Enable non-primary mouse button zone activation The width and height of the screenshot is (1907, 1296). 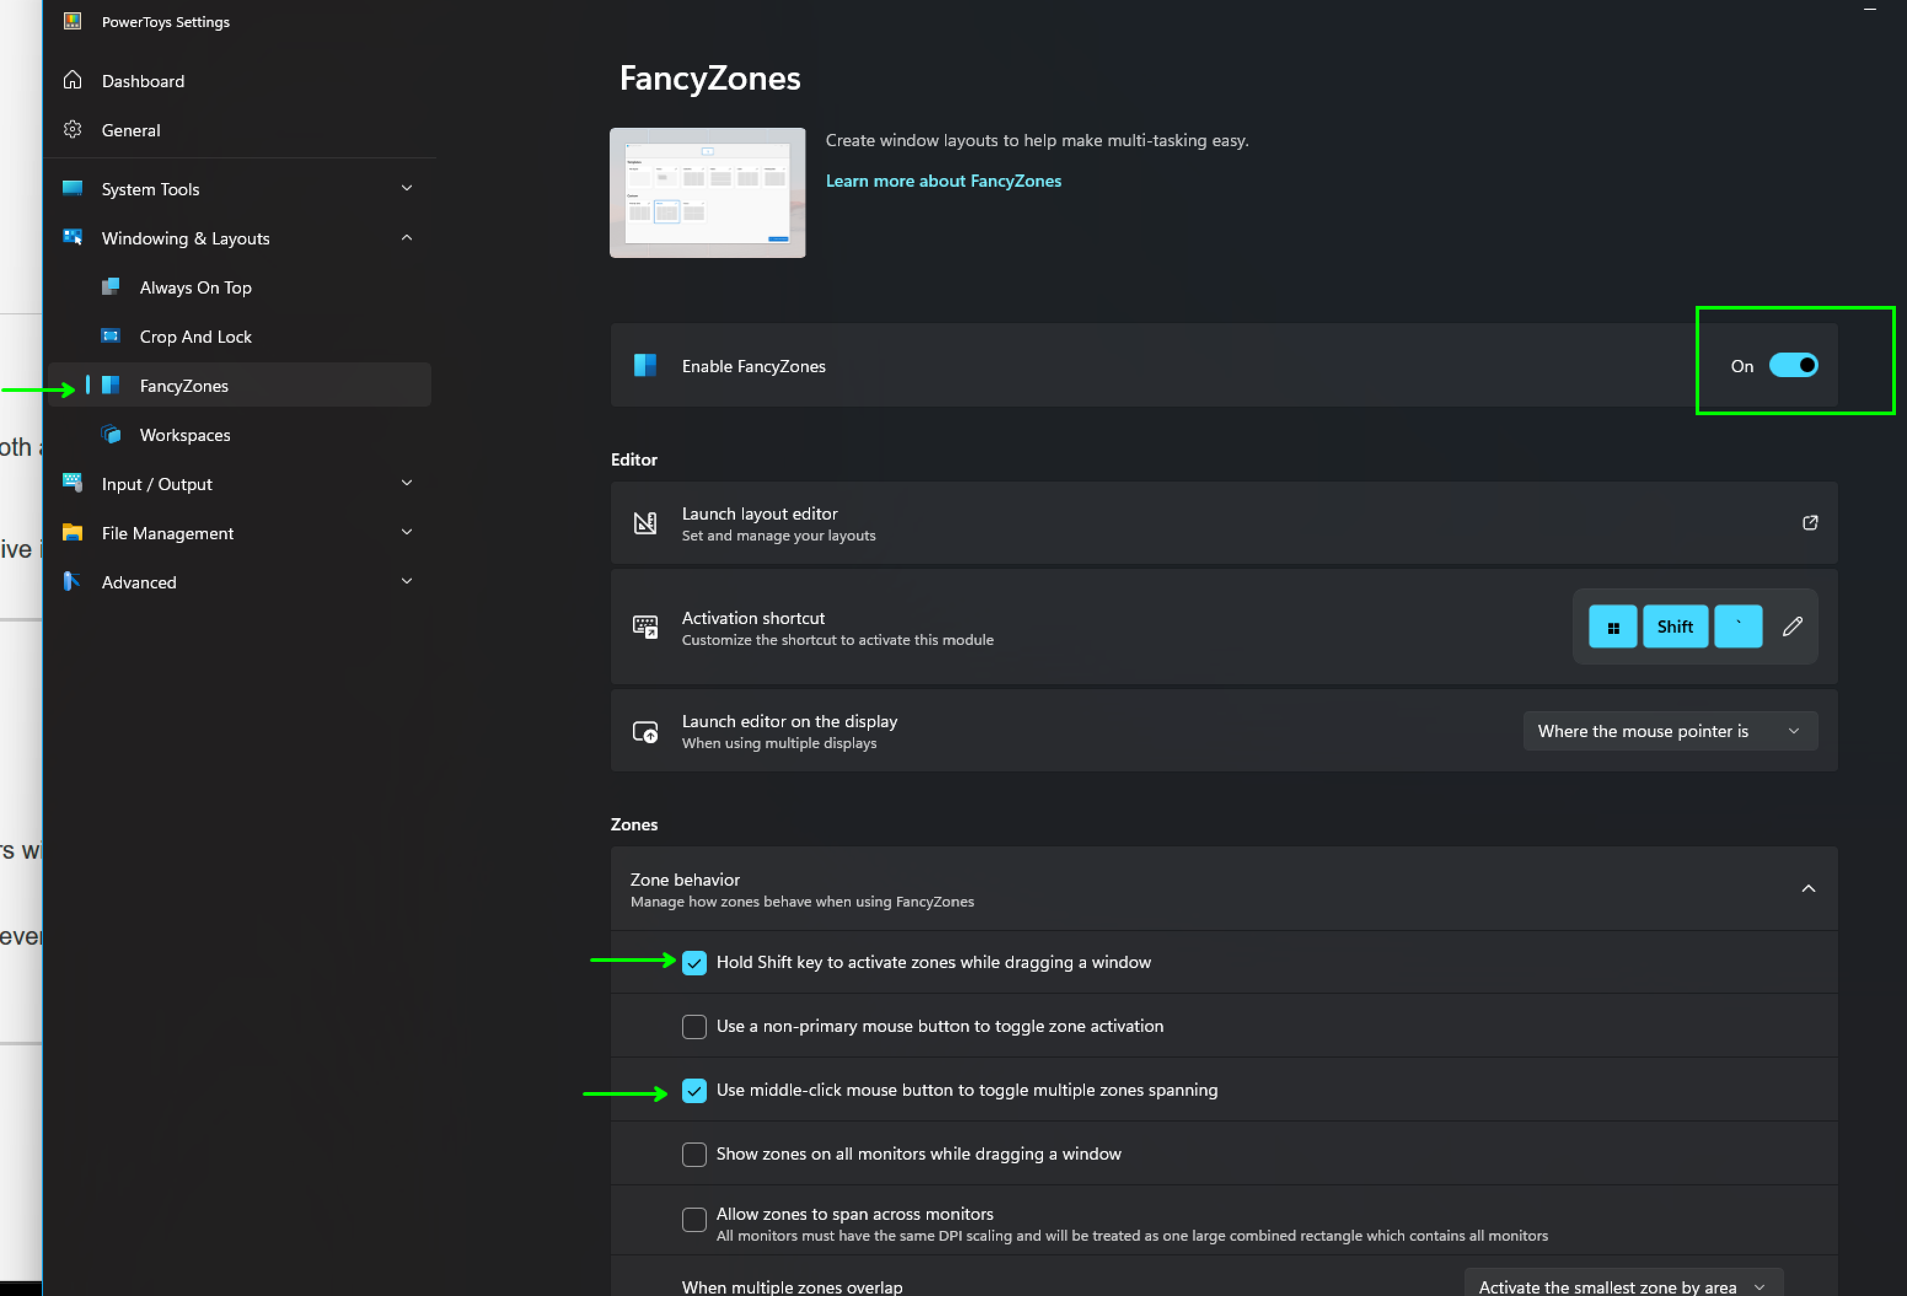point(693,1026)
